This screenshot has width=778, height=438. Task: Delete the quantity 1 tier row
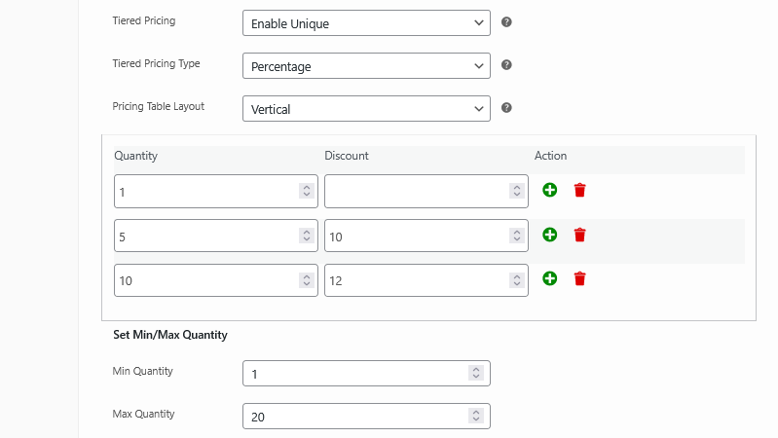click(580, 190)
